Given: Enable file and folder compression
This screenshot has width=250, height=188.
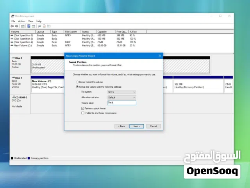Looking at the screenshot, I should click(82, 113).
